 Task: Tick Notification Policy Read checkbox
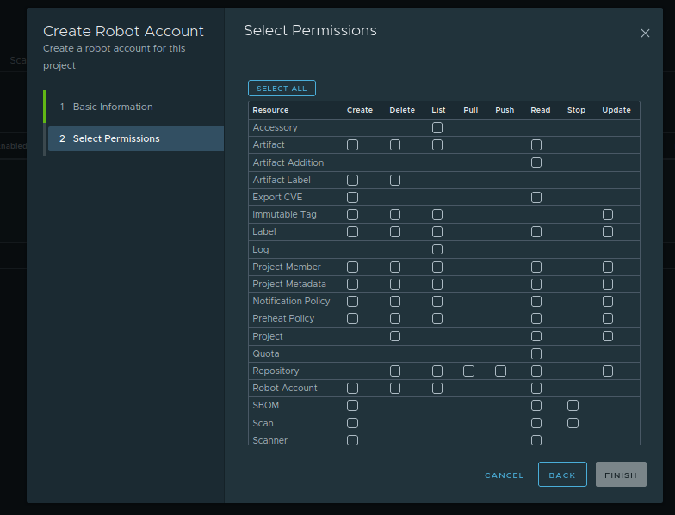coord(536,301)
